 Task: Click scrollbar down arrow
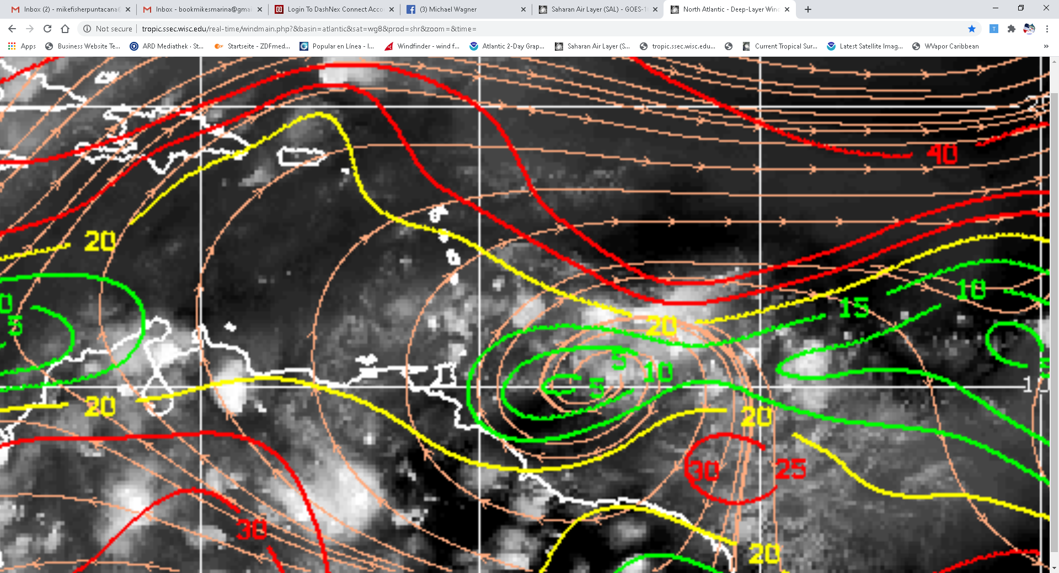[1054, 568]
